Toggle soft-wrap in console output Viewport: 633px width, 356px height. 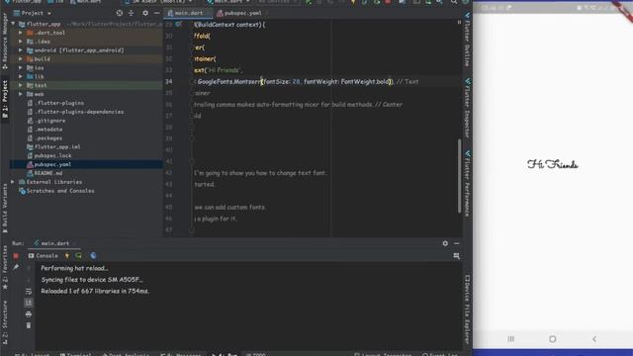coord(29,291)
